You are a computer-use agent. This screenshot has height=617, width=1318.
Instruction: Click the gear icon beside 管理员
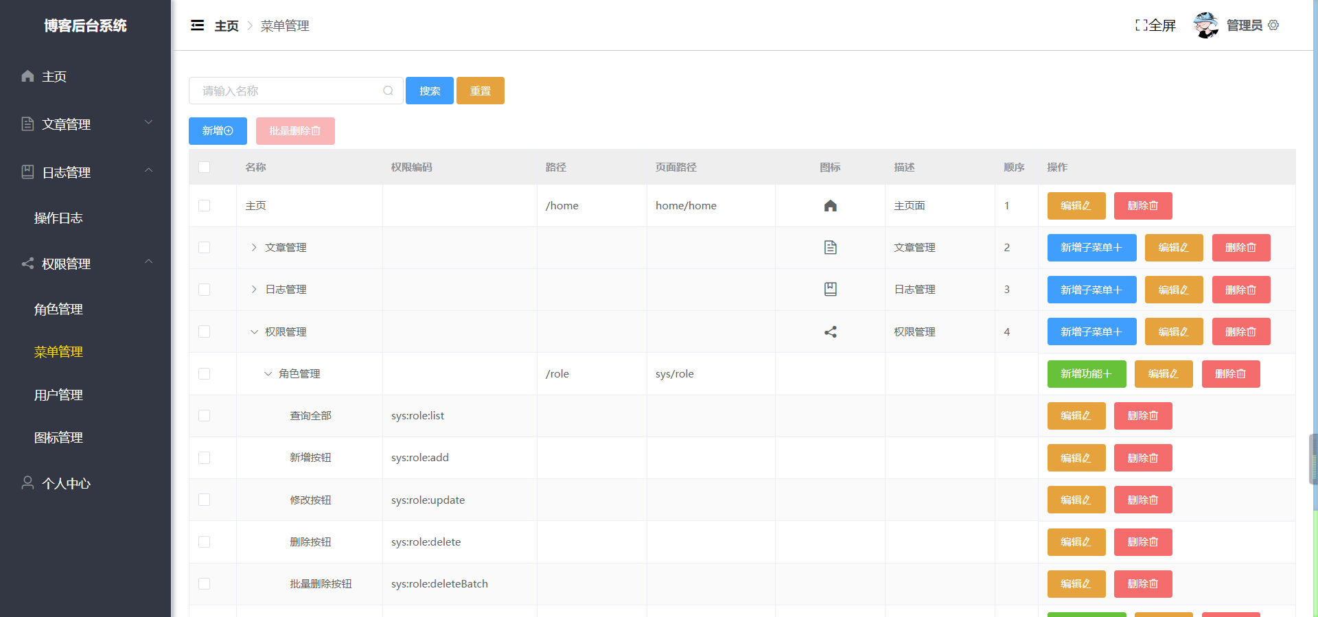point(1273,25)
